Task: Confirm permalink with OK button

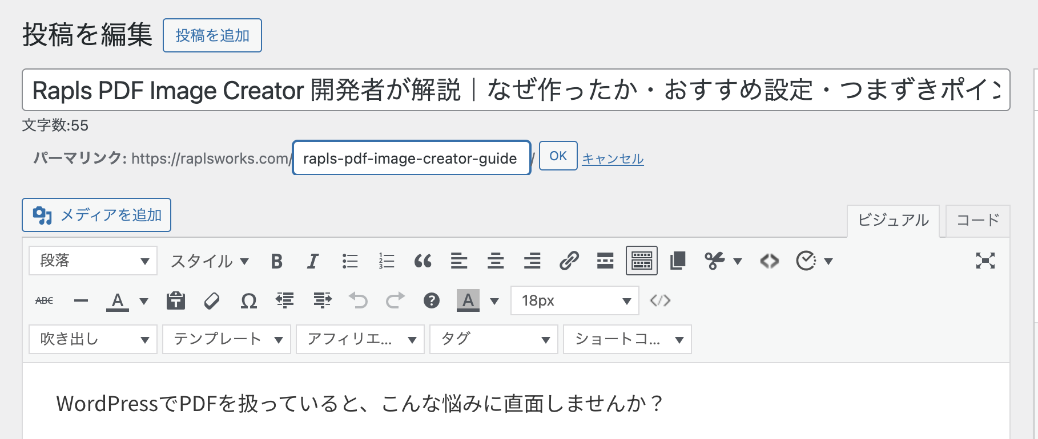Action: point(558,156)
